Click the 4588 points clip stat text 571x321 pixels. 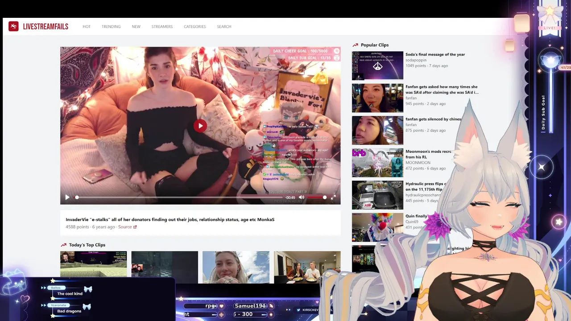(x=77, y=227)
